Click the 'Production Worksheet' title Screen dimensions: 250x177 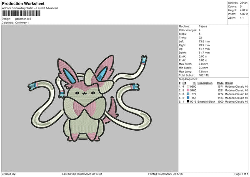(23, 3)
